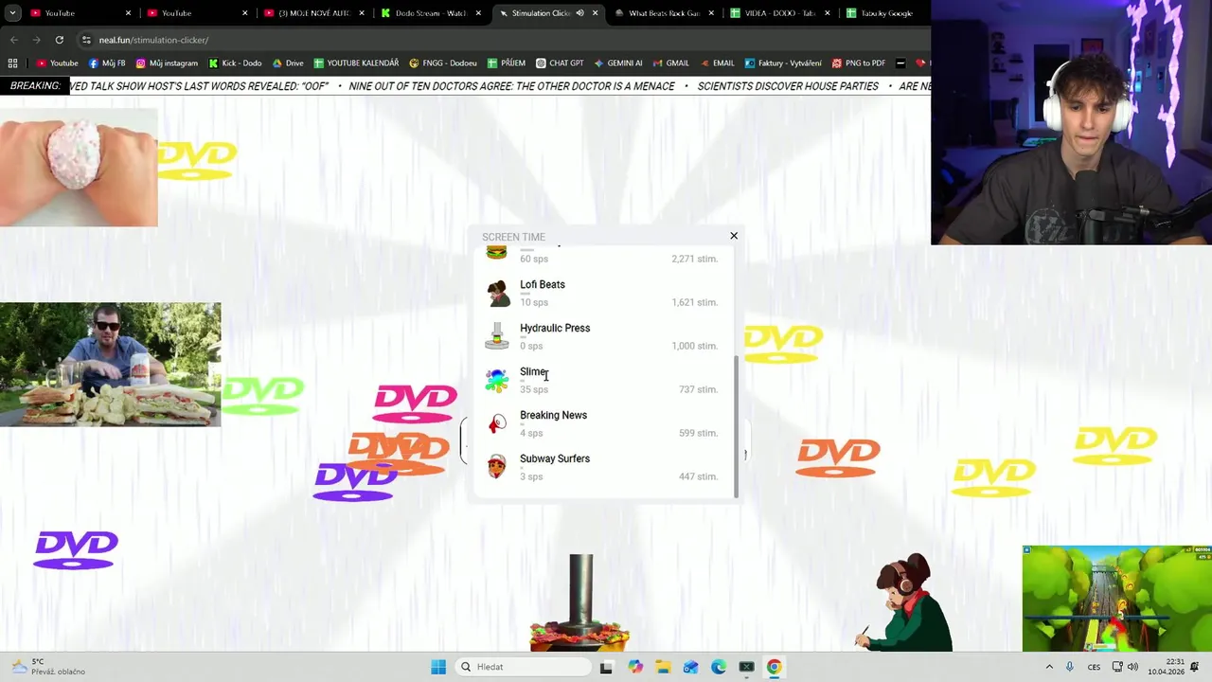Screen dimensions: 1212x682
Task: Show hidden system tray icons
Action: [x=1049, y=667]
